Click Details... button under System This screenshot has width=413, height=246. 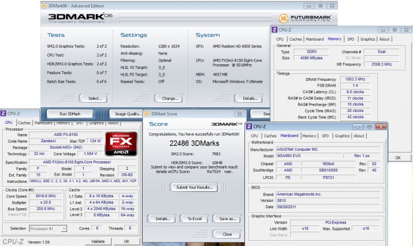point(248,98)
